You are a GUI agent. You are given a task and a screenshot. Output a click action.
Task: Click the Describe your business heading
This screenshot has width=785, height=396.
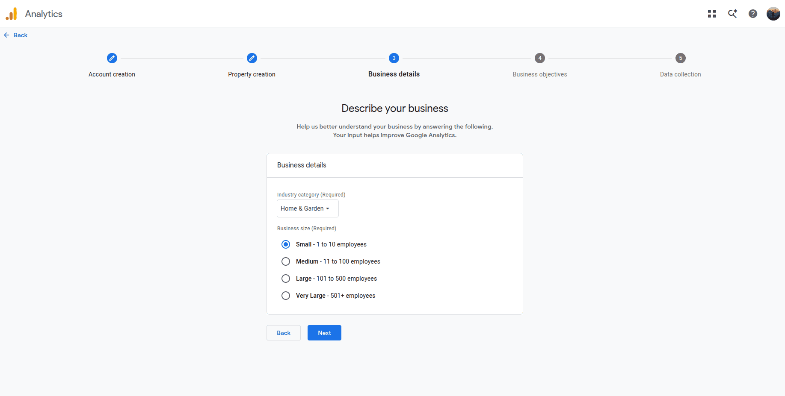pyautogui.click(x=395, y=109)
